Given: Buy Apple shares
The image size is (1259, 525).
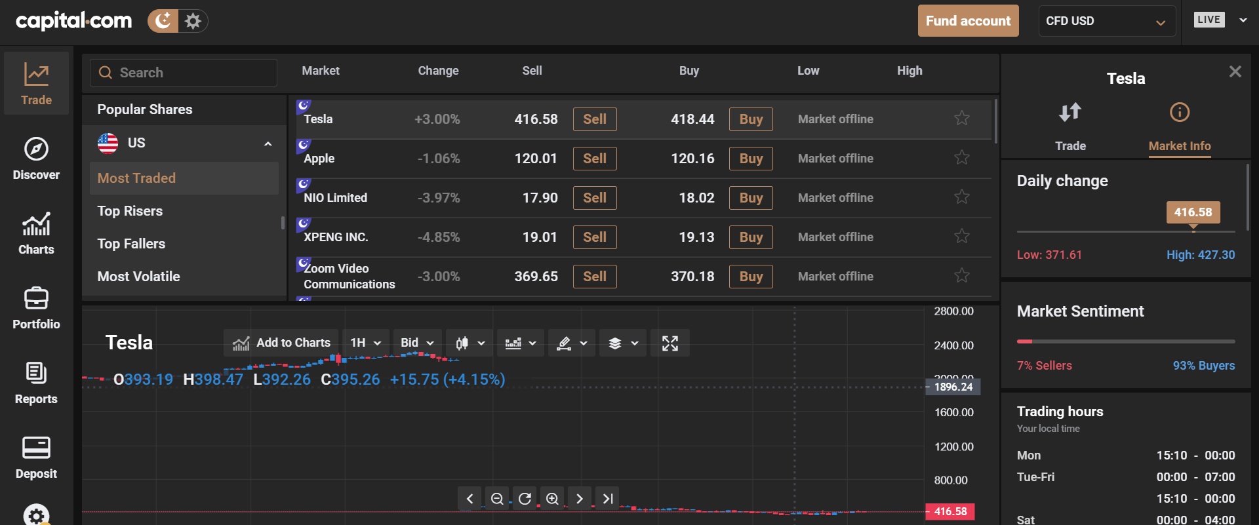Looking at the screenshot, I should [751, 159].
